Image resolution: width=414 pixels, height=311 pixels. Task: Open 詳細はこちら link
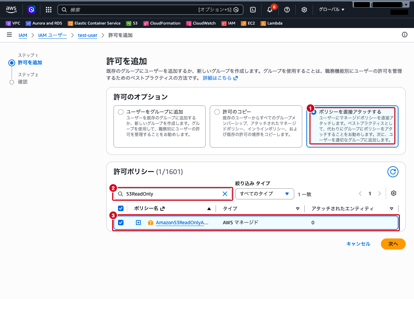tap(220, 78)
